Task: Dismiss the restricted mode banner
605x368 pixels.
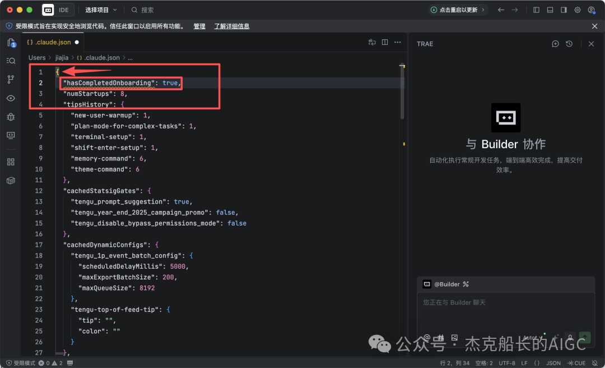Action: 594,26
